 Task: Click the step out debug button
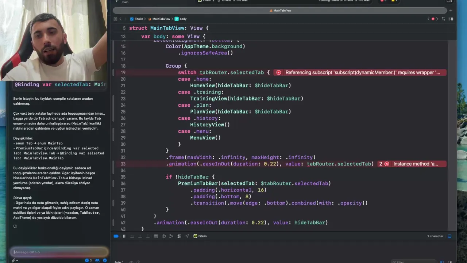click(147, 236)
